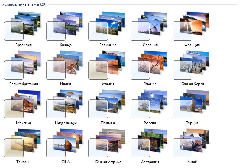Click the Турция label text
Viewport: 240px width, 168px height.
pyautogui.click(x=192, y=123)
